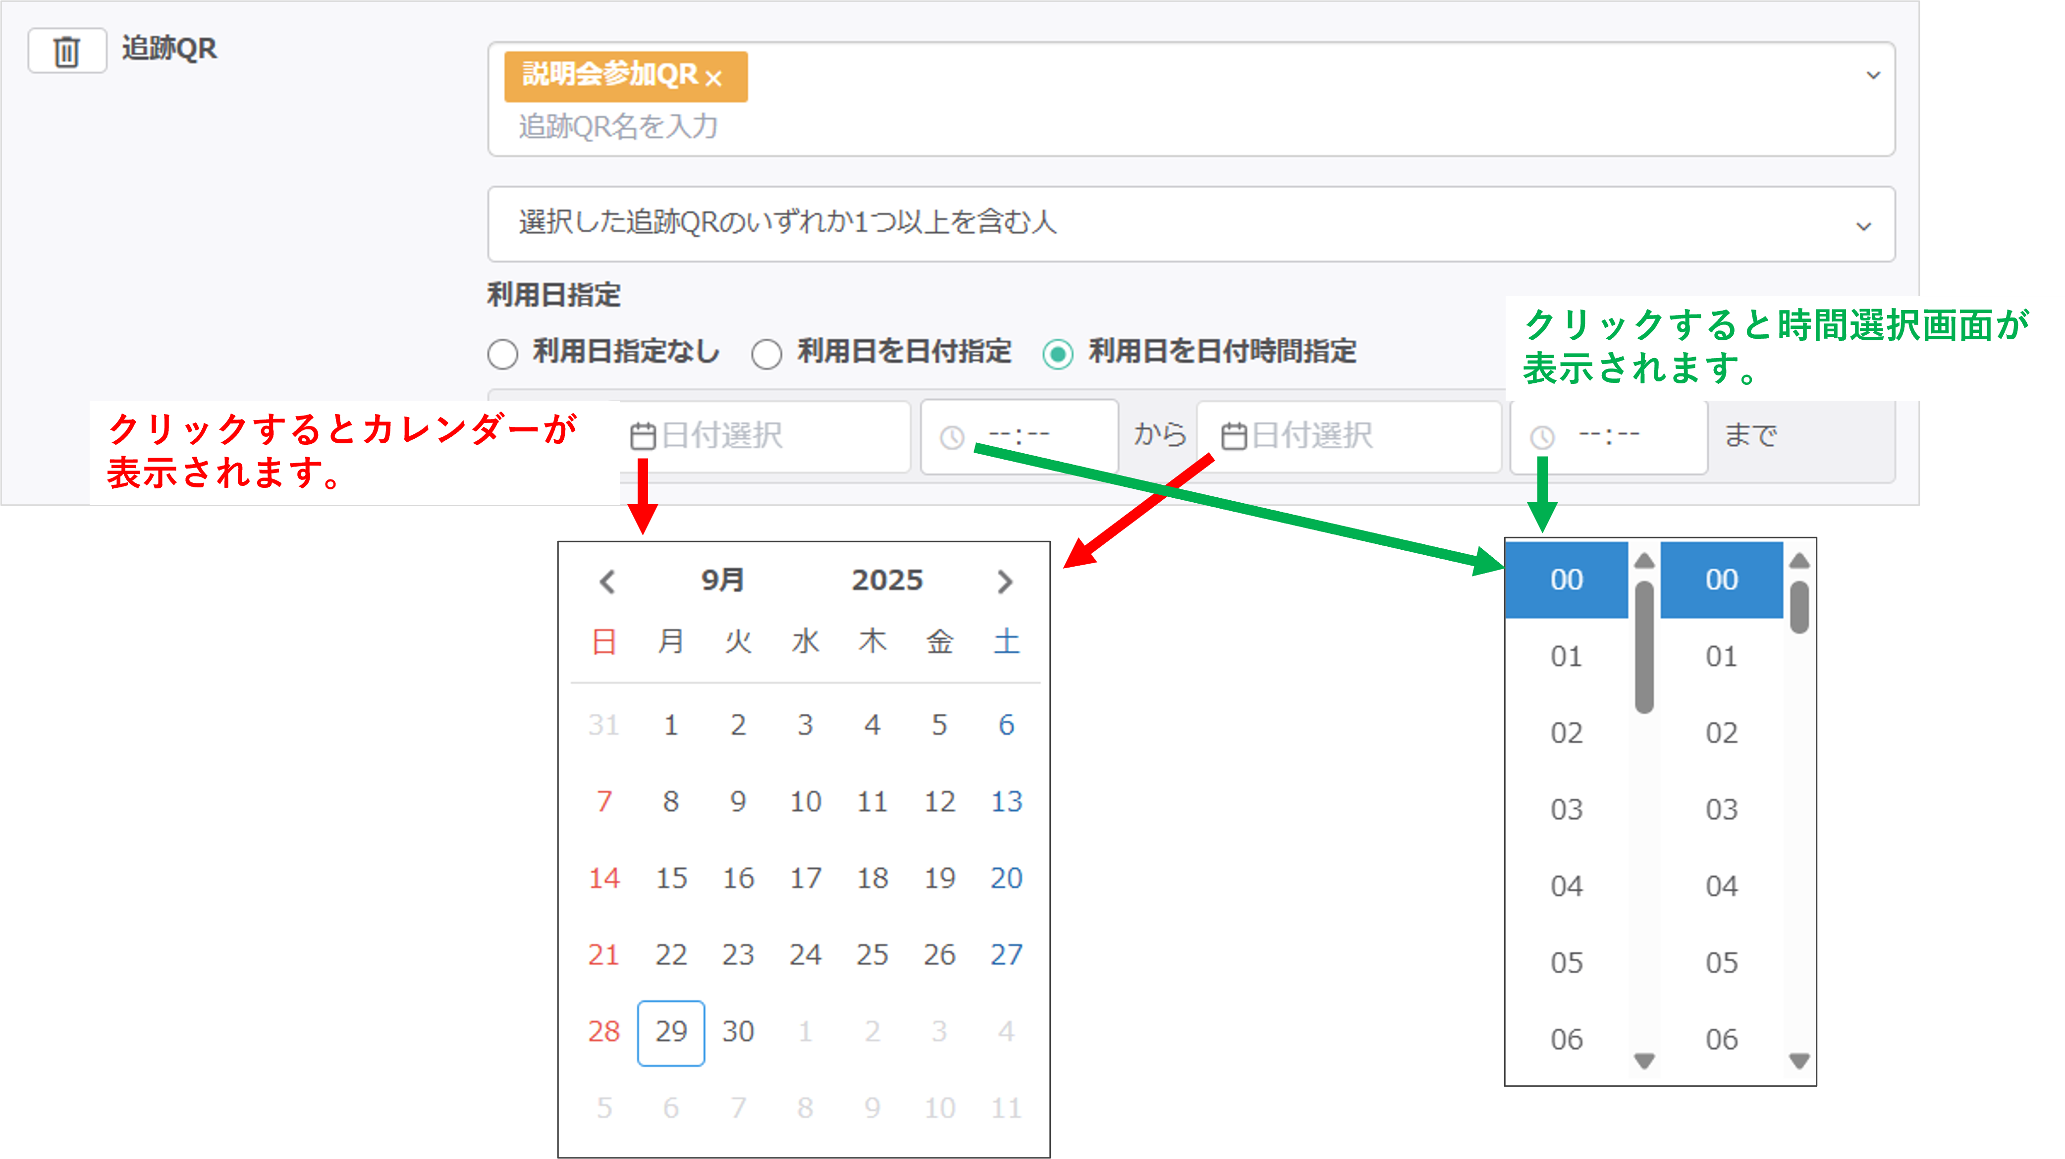
Task: Click the 9月 month selector in the calendar header
Action: 722,579
